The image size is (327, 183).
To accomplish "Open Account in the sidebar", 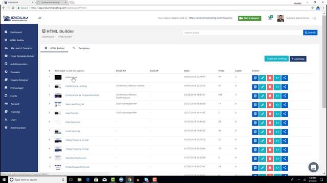I will pos(15,104).
